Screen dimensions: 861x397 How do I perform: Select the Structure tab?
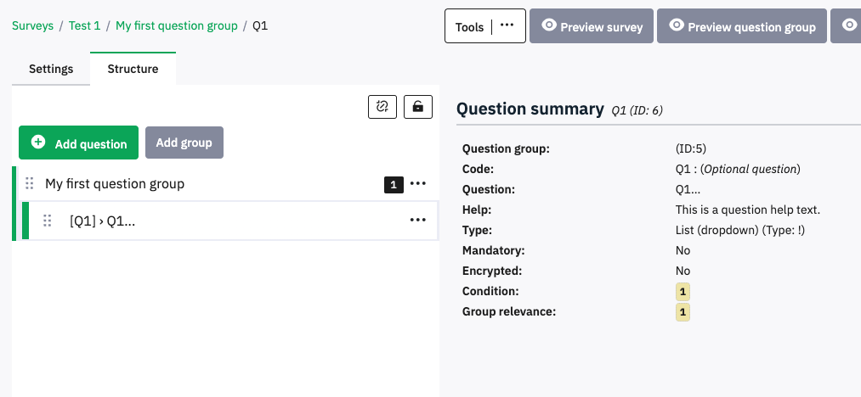[x=133, y=69]
